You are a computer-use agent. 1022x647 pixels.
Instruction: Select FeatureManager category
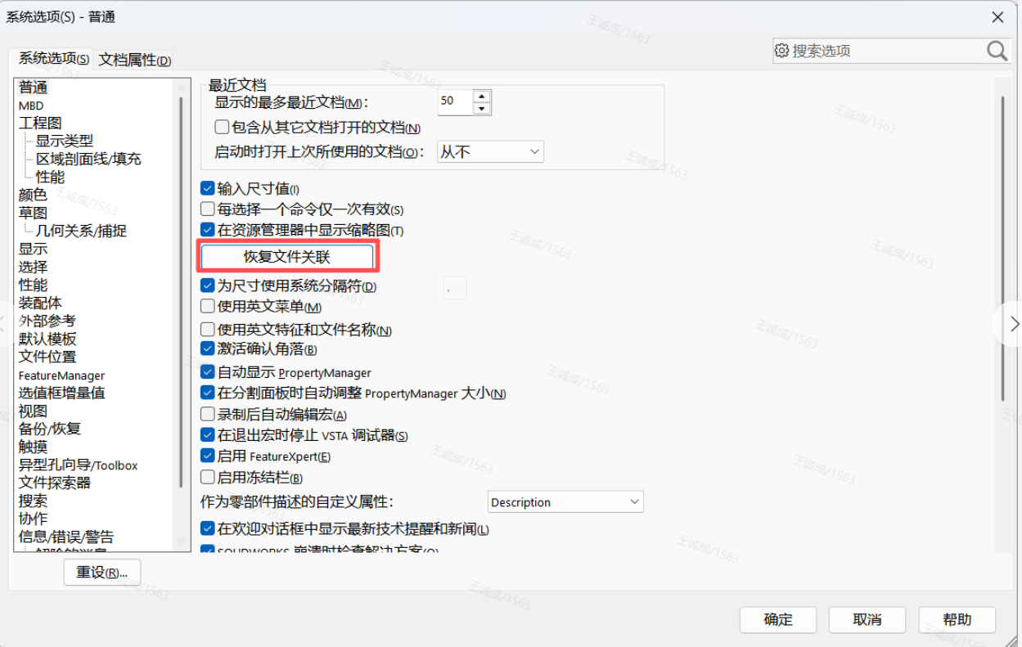point(61,375)
